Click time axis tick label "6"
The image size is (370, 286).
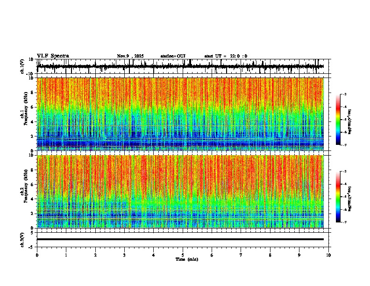pyautogui.click(x=212, y=255)
